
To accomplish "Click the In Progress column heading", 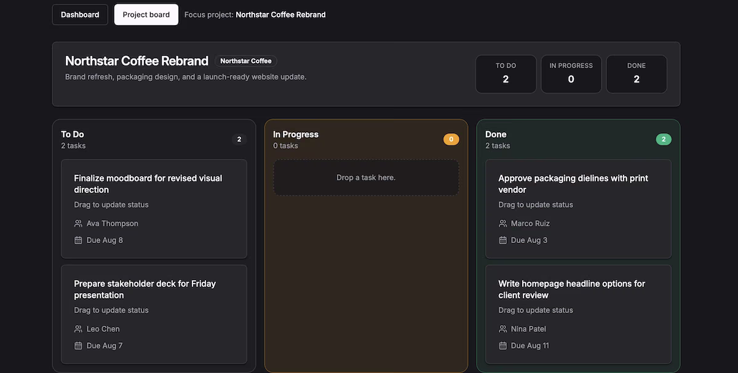I will coord(296,134).
